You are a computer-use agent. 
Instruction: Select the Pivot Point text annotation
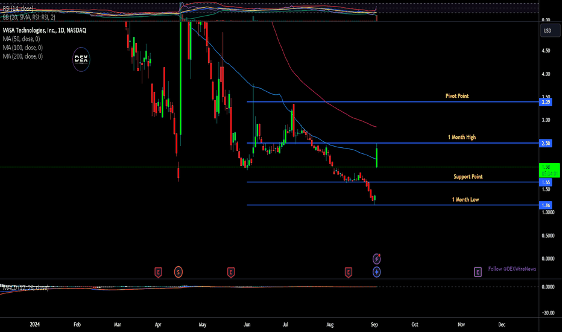pos(457,96)
